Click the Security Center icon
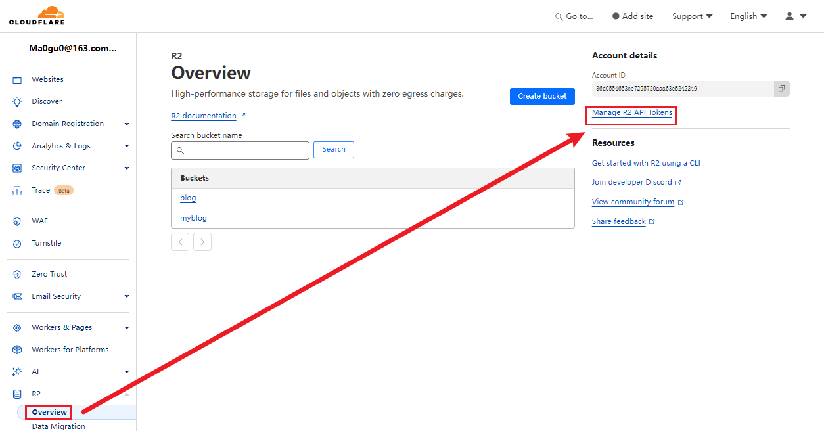 [17, 168]
